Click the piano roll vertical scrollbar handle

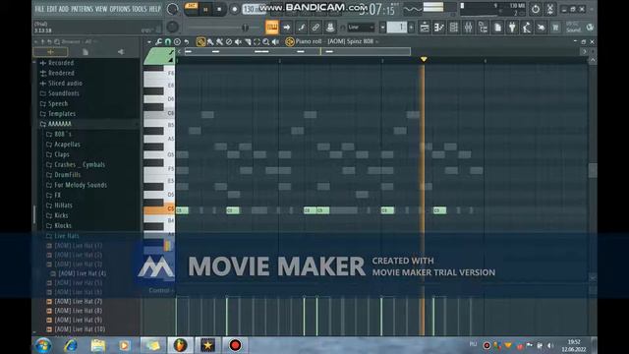(593, 170)
